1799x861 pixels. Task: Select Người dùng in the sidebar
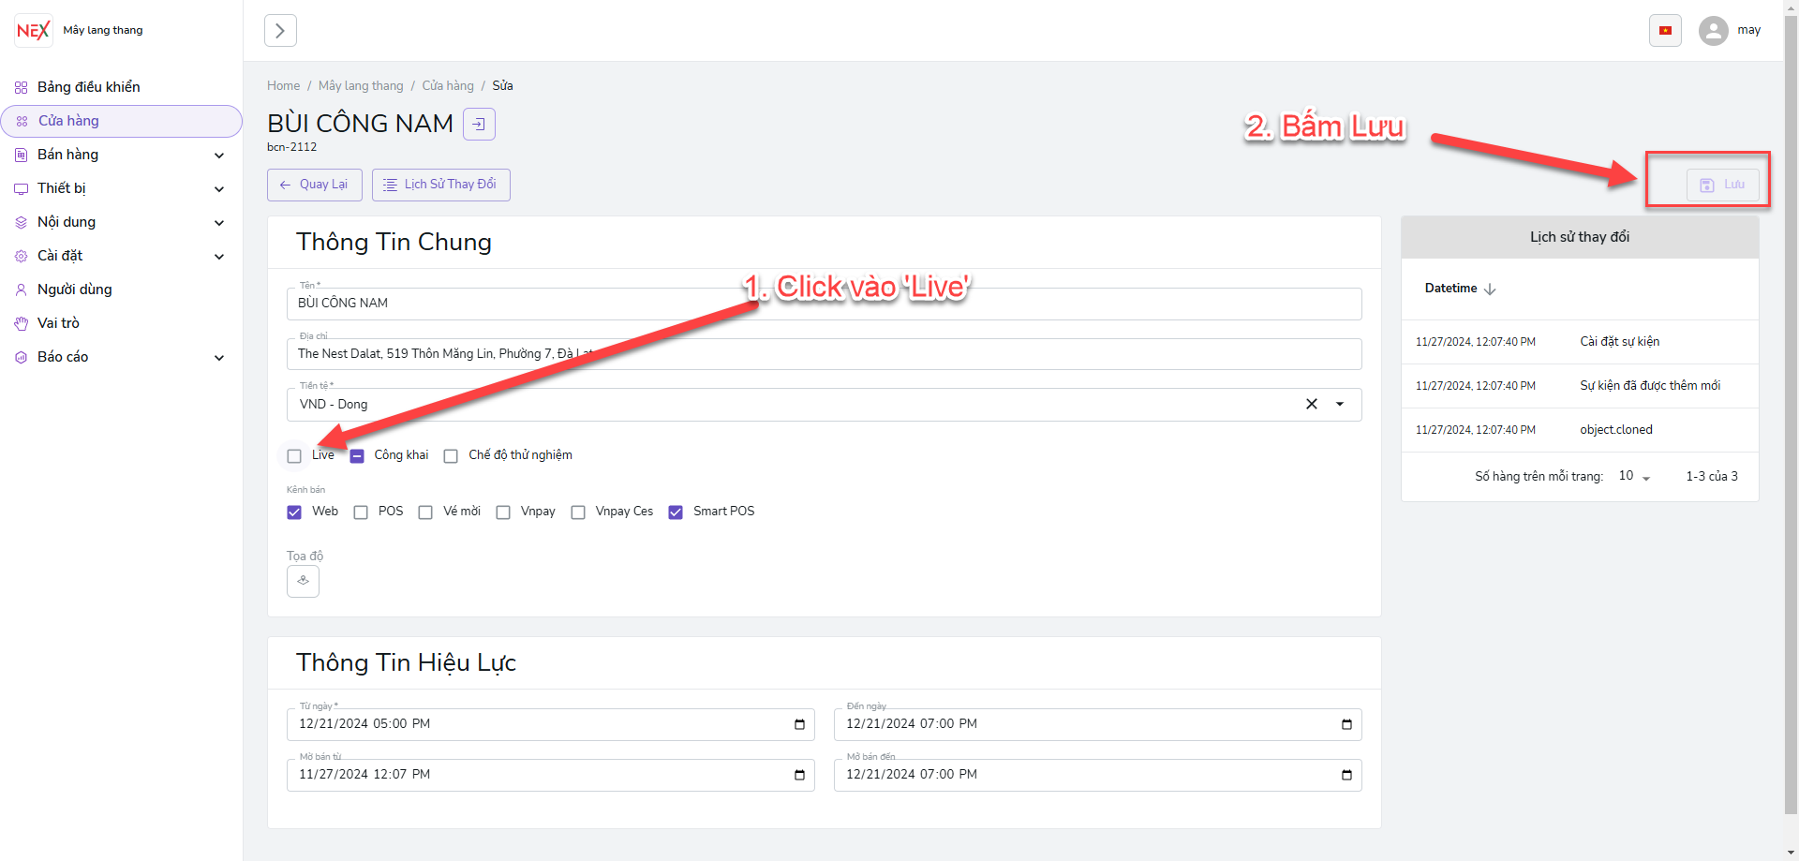pyautogui.click(x=75, y=289)
